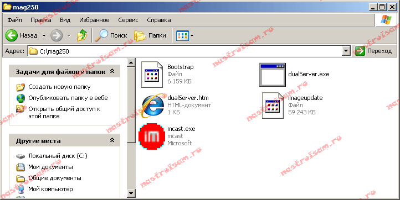The height and width of the screenshot is (200, 400).
Task: Click the mcast.exe file name
Action: pos(181,129)
